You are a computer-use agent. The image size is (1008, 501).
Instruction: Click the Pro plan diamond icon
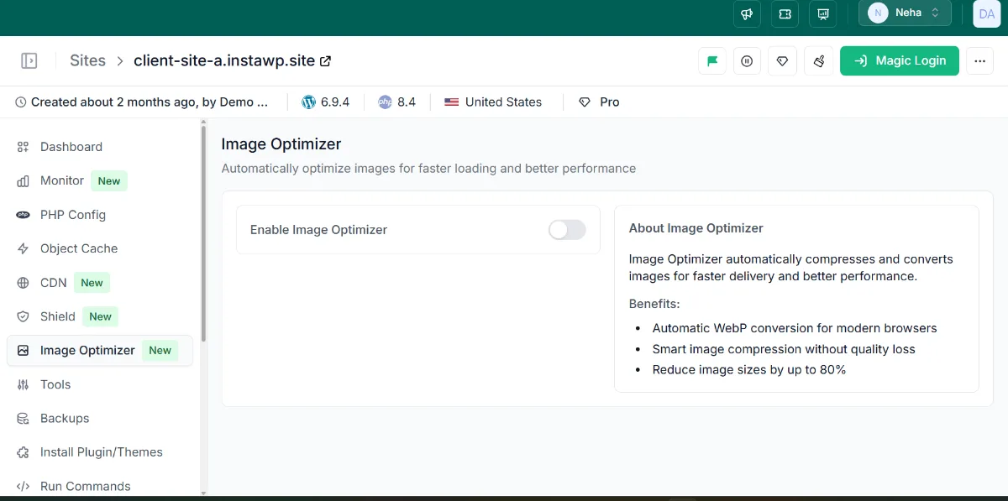(585, 102)
